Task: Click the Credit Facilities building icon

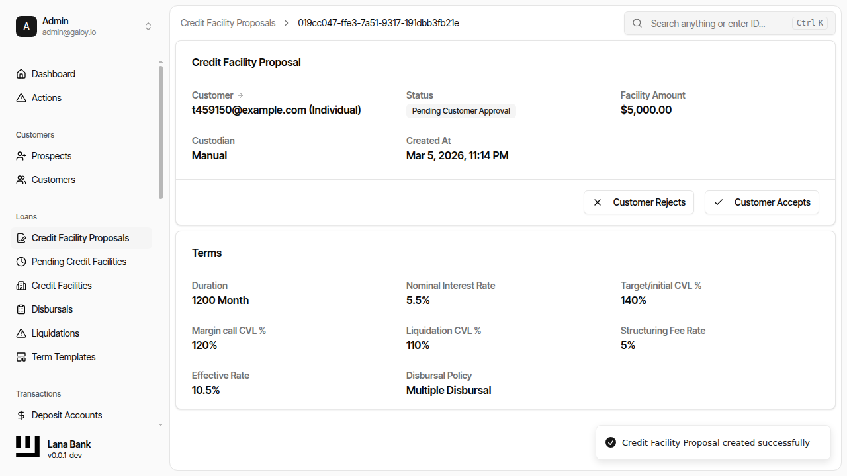Action: (x=21, y=286)
